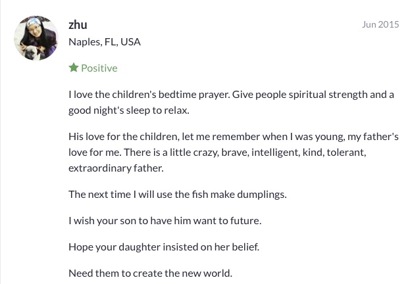Click the reviewer's round profile photo
Screen dimensions: 412x284
tap(36, 38)
